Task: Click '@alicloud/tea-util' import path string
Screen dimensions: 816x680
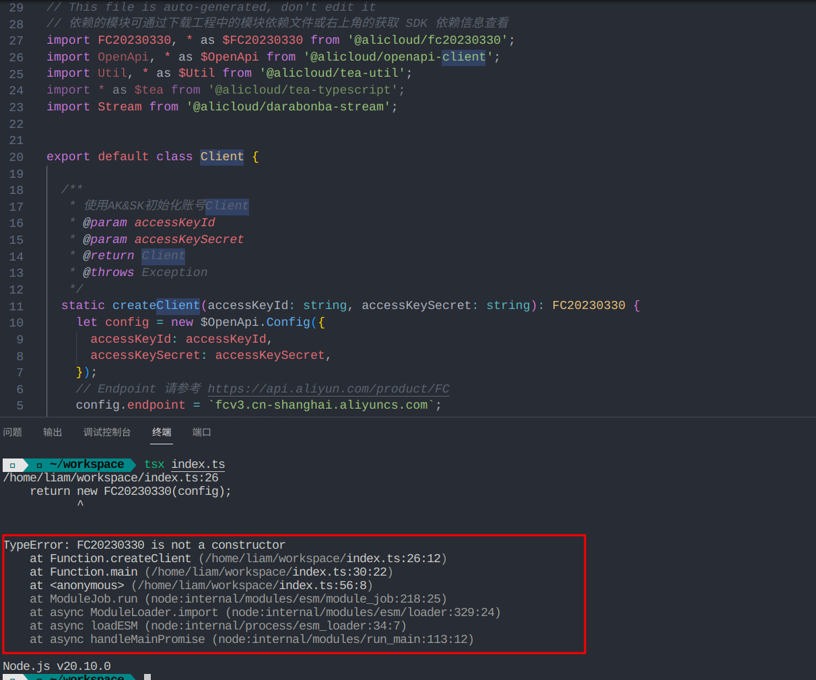Action: [333, 73]
